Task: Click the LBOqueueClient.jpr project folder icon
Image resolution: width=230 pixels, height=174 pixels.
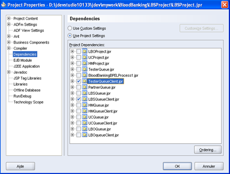Action: 85,135
